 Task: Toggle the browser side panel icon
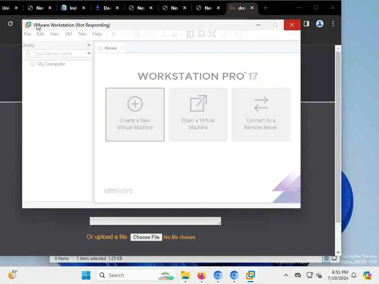pos(306,24)
